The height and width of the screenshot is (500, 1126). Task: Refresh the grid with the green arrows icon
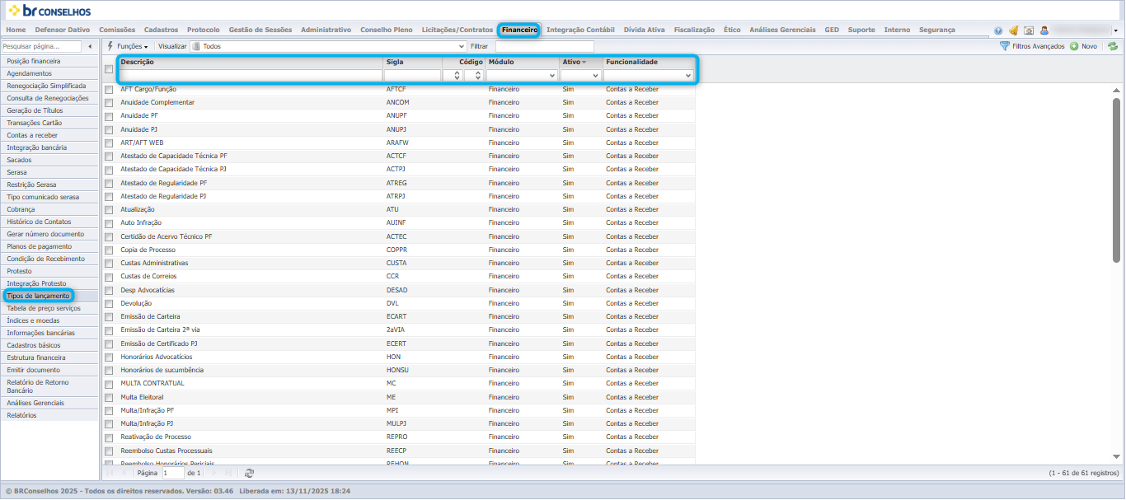click(x=1112, y=46)
